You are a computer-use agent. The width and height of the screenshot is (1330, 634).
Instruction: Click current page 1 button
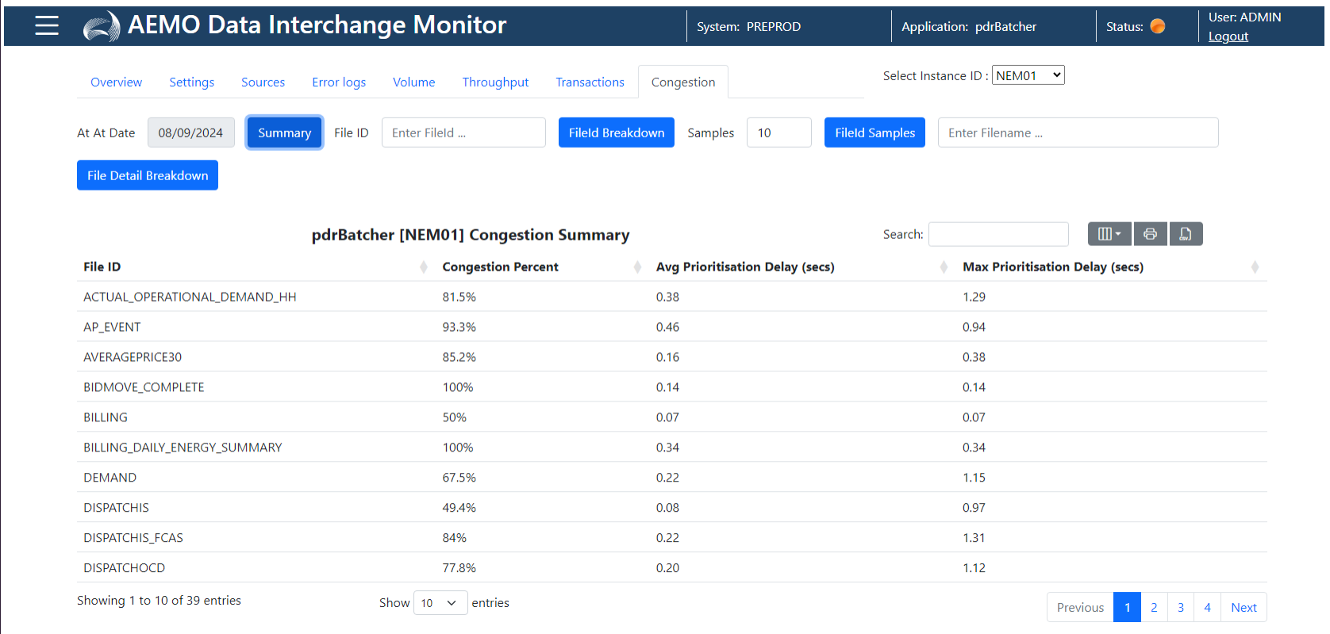[1127, 607]
